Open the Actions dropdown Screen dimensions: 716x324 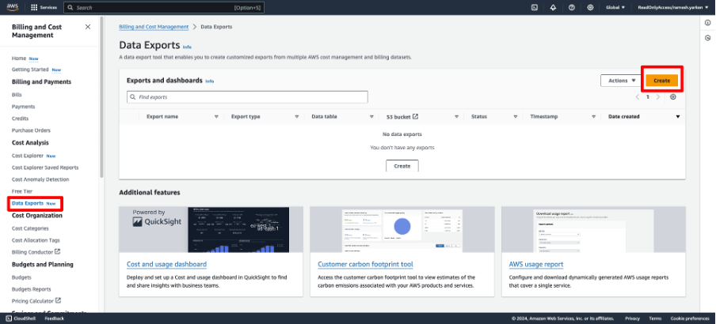click(621, 81)
